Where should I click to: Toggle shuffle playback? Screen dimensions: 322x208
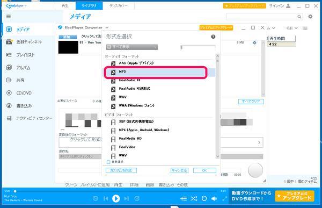pyautogui.click(x=194, y=198)
